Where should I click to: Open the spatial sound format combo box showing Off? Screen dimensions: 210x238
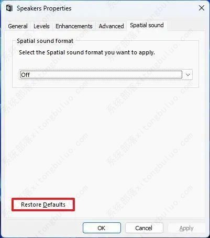pyautogui.click(x=106, y=75)
